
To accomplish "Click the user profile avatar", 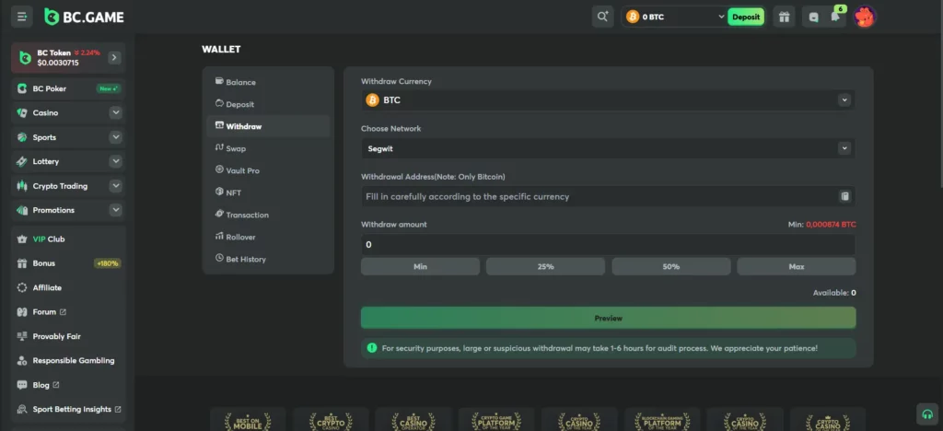I will point(865,17).
